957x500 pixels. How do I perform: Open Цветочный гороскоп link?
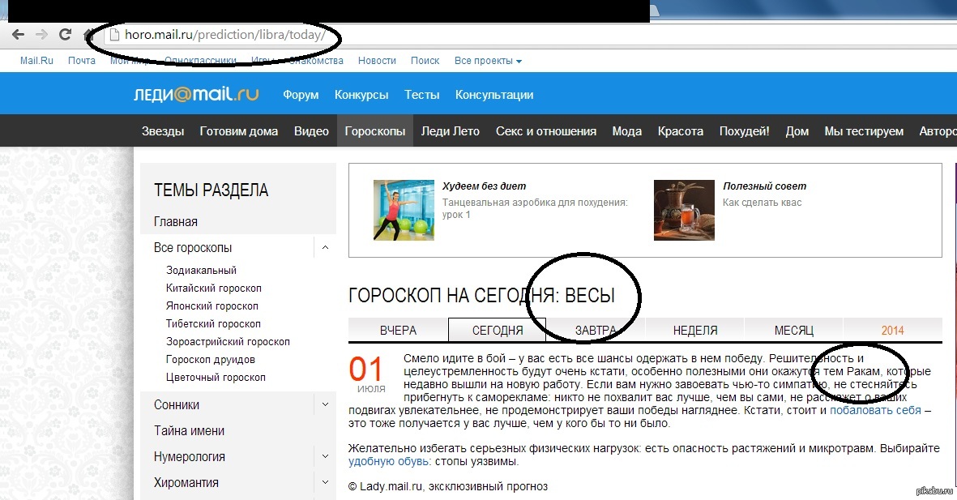click(216, 378)
